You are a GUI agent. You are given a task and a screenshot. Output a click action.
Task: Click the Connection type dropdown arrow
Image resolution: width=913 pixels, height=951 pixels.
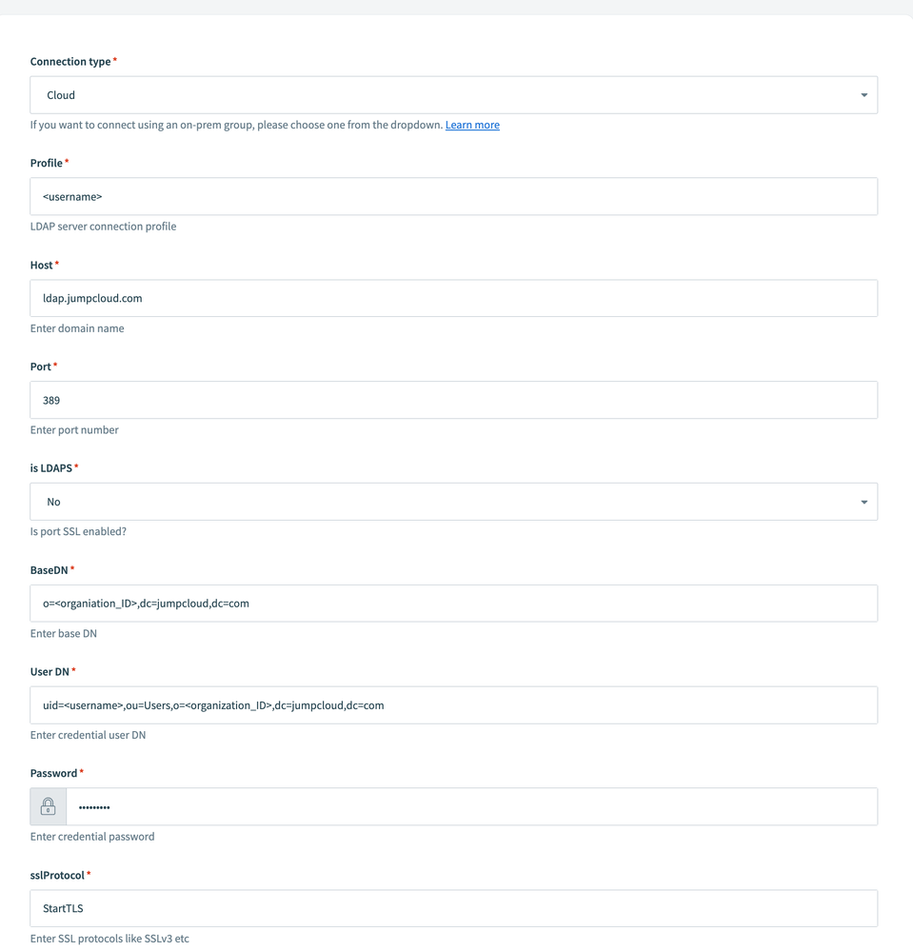863,95
